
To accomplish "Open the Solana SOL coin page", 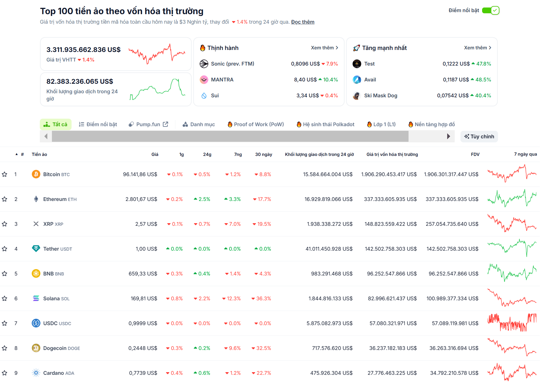I will [x=57, y=299].
